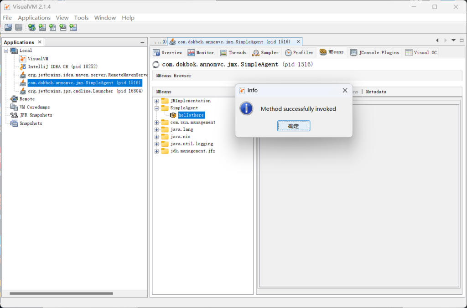This screenshot has width=467, height=308.
Task: Click the SimpleAgent folder icon in MBeans tree
Action: 165,108
